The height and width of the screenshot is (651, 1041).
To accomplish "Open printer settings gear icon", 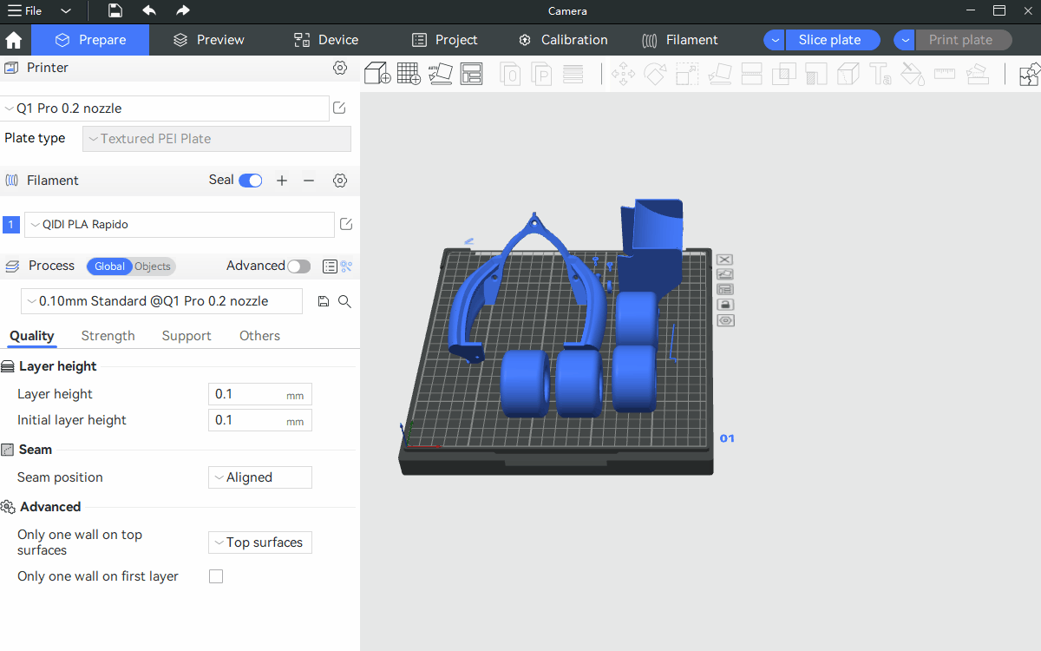I will click(340, 68).
